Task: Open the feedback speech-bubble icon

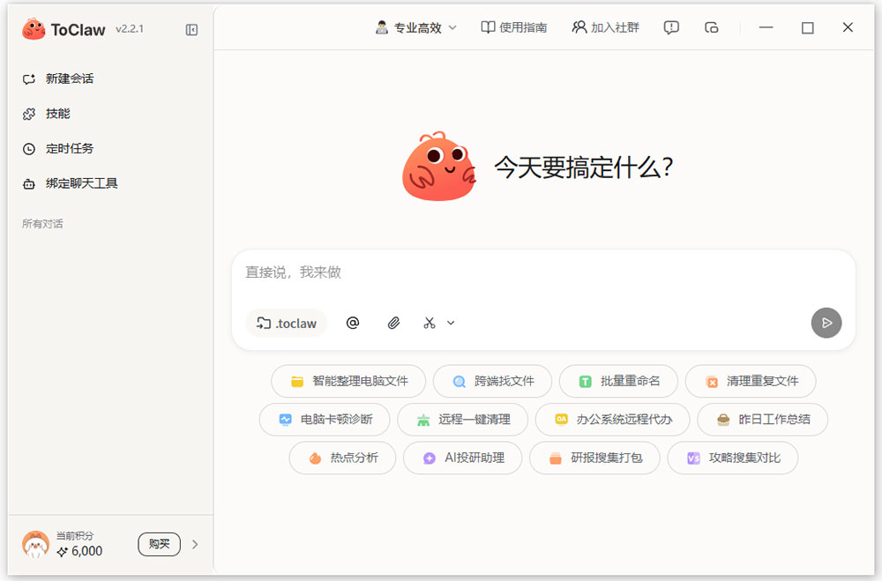Action: [671, 27]
